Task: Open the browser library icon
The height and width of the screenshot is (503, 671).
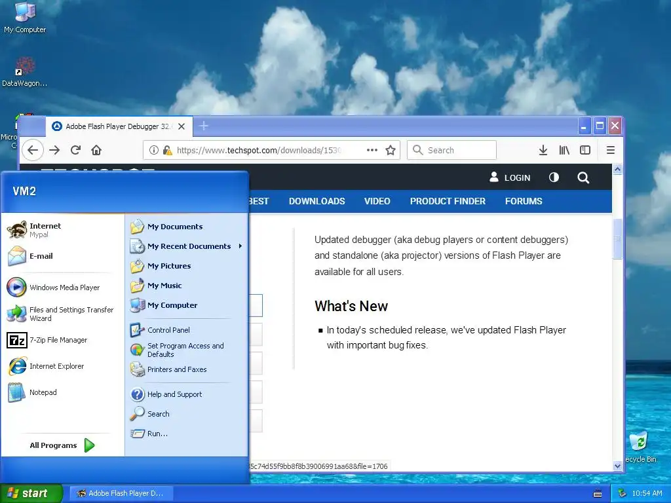Action: (x=564, y=150)
